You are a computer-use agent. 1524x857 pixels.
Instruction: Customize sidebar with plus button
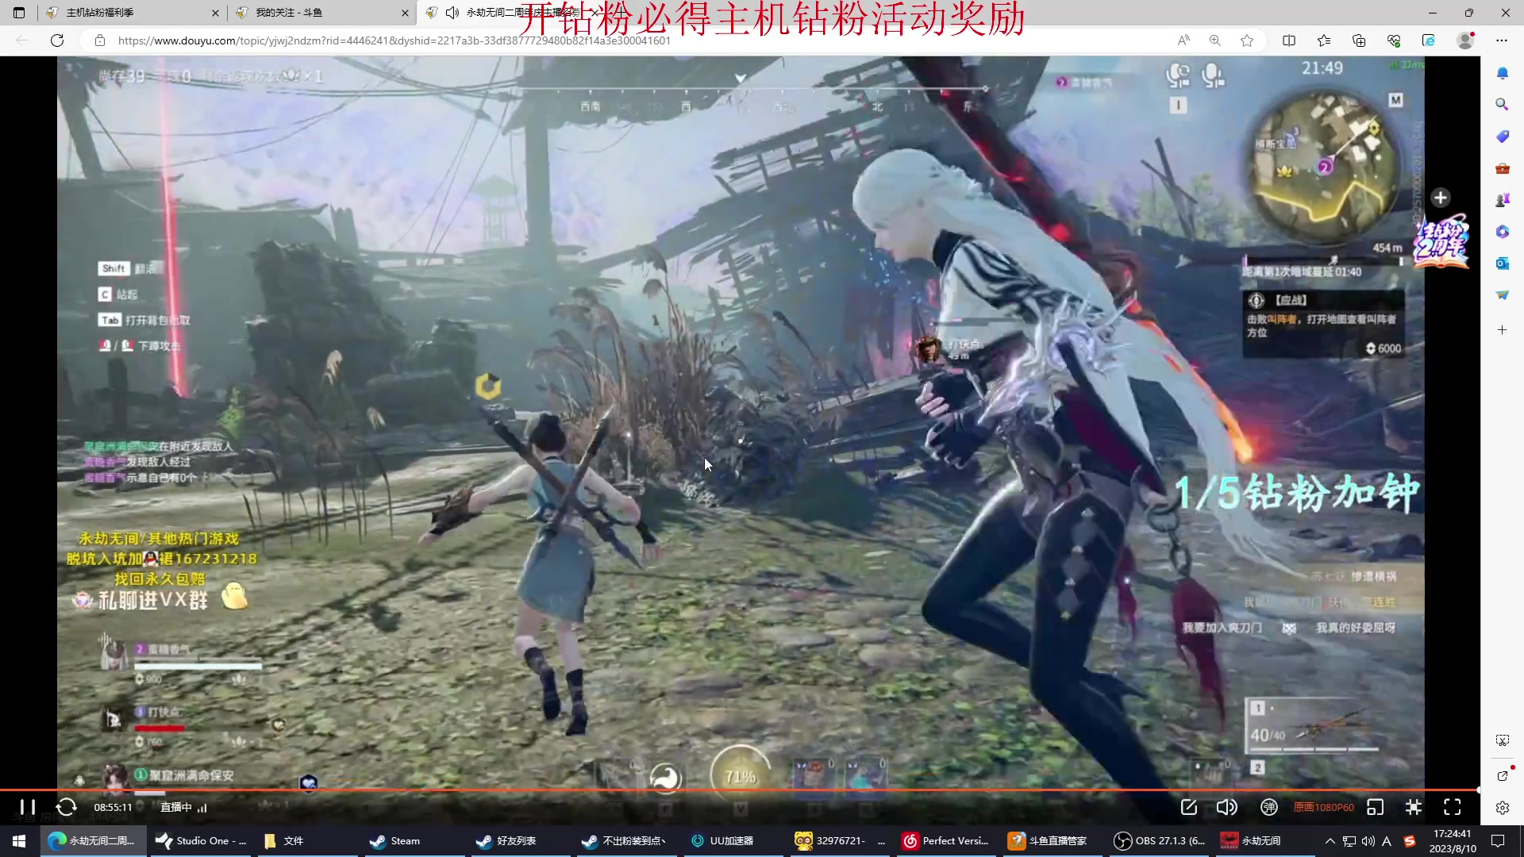pyautogui.click(x=1503, y=329)
